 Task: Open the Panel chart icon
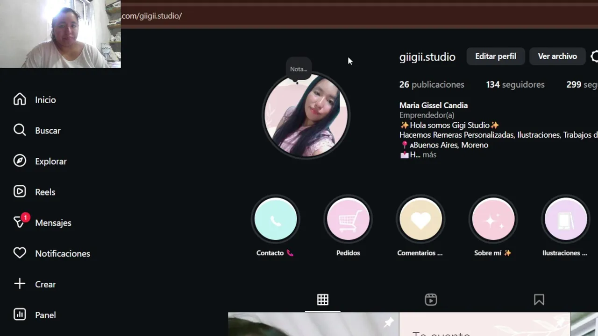coord(20,315)
